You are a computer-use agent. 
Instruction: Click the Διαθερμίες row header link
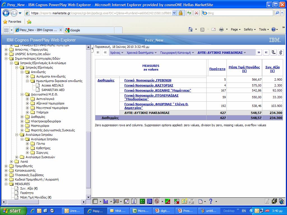(x=106, y=80)
